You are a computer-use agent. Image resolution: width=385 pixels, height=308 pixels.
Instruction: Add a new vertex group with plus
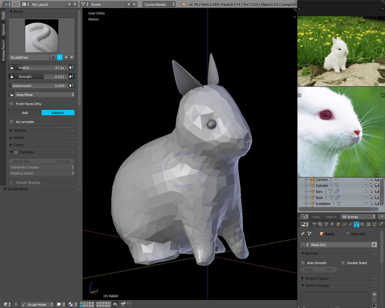point(374,294)
